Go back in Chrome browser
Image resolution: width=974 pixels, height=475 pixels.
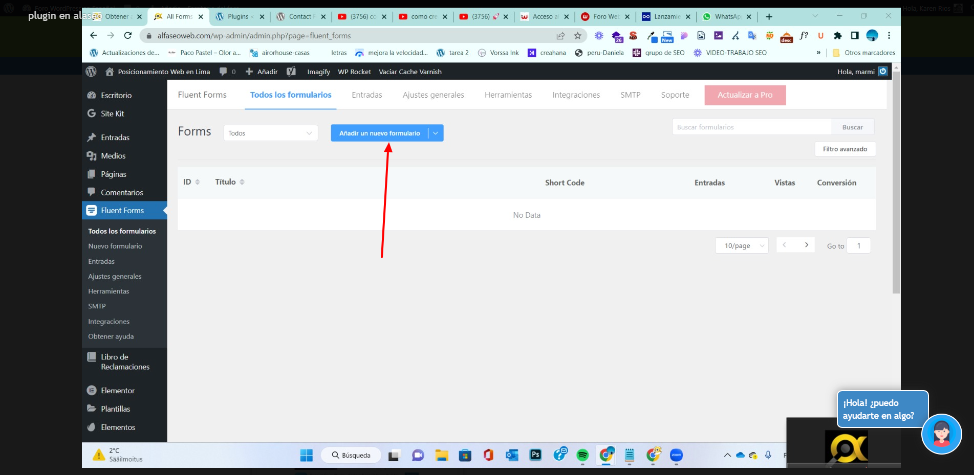93,35
